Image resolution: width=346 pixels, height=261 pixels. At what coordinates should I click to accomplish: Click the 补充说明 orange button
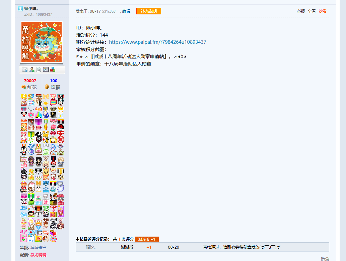(x=149, y=11)
